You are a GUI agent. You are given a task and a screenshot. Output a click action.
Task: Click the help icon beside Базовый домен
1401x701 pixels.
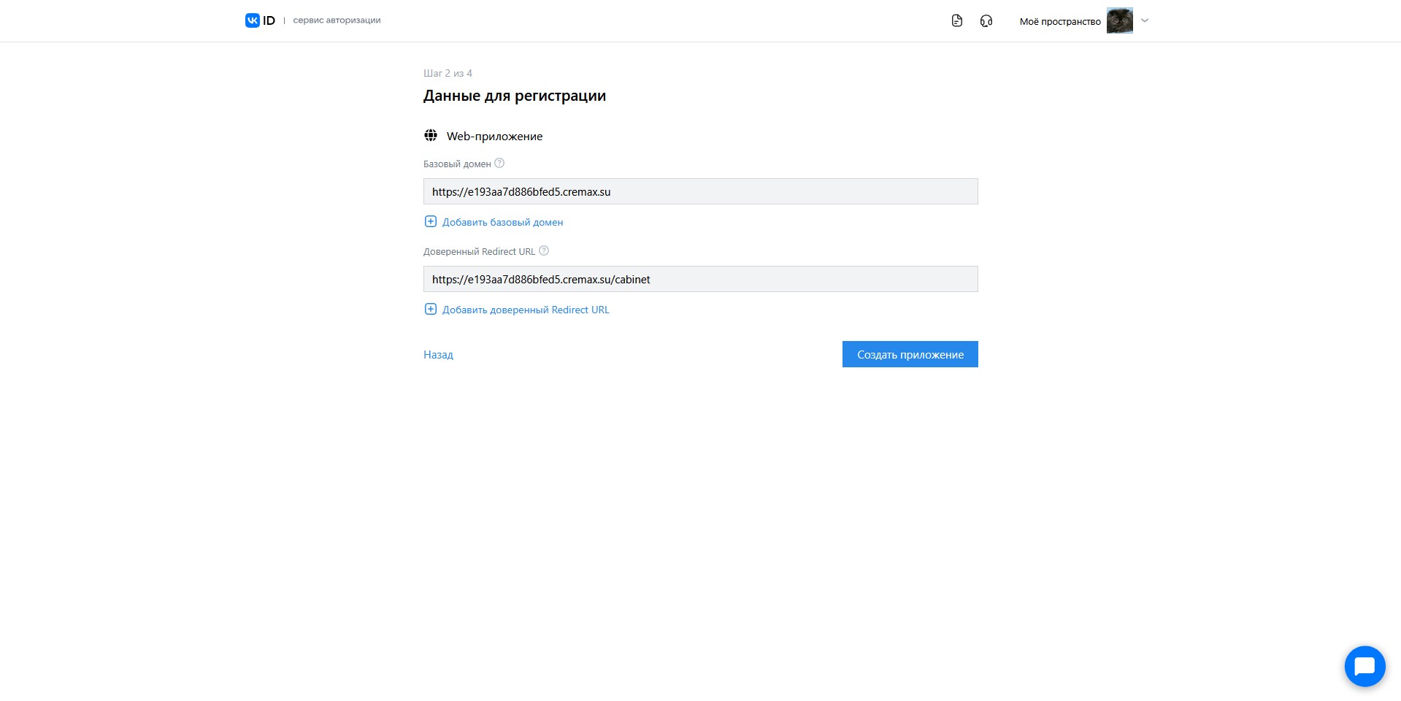[499, 164]
